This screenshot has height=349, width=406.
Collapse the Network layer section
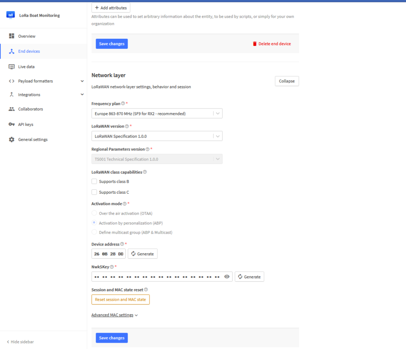pyautogui.click(x=287, y=81)
